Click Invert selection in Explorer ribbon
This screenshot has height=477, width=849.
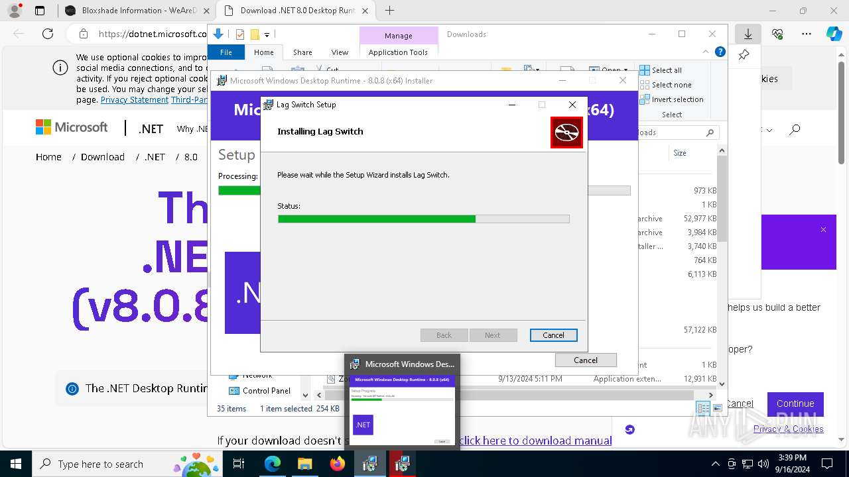pyautogui.click(x=671, y=99)
